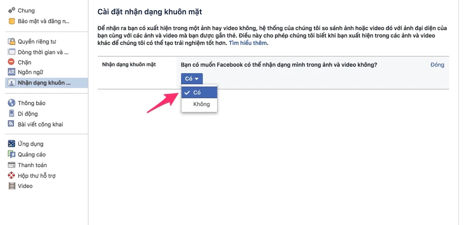Click the Video film strip icon
Image resolution: width=464 pixels, height=225 pixels.
[12, 186]
